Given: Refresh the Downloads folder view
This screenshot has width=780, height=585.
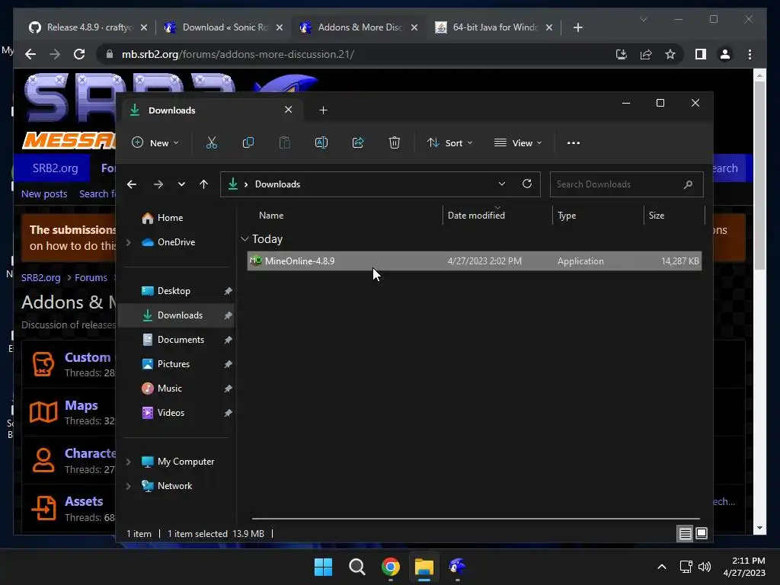Looking at the screenshot, I should 527,184.
